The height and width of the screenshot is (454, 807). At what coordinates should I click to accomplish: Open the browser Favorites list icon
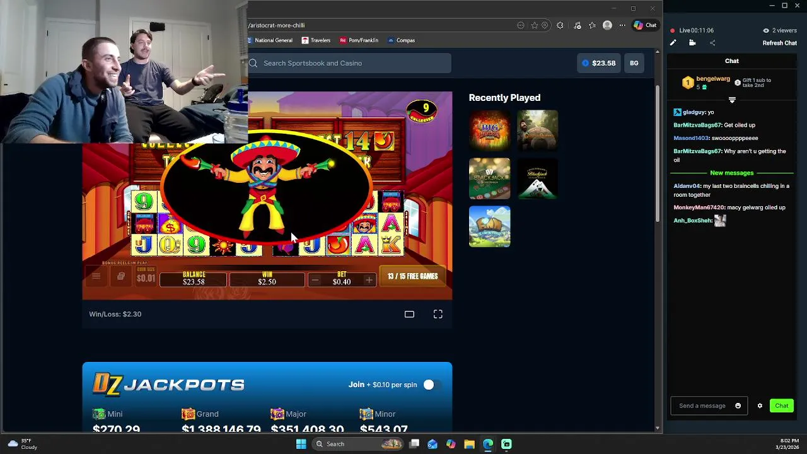[x=592, y=25]
